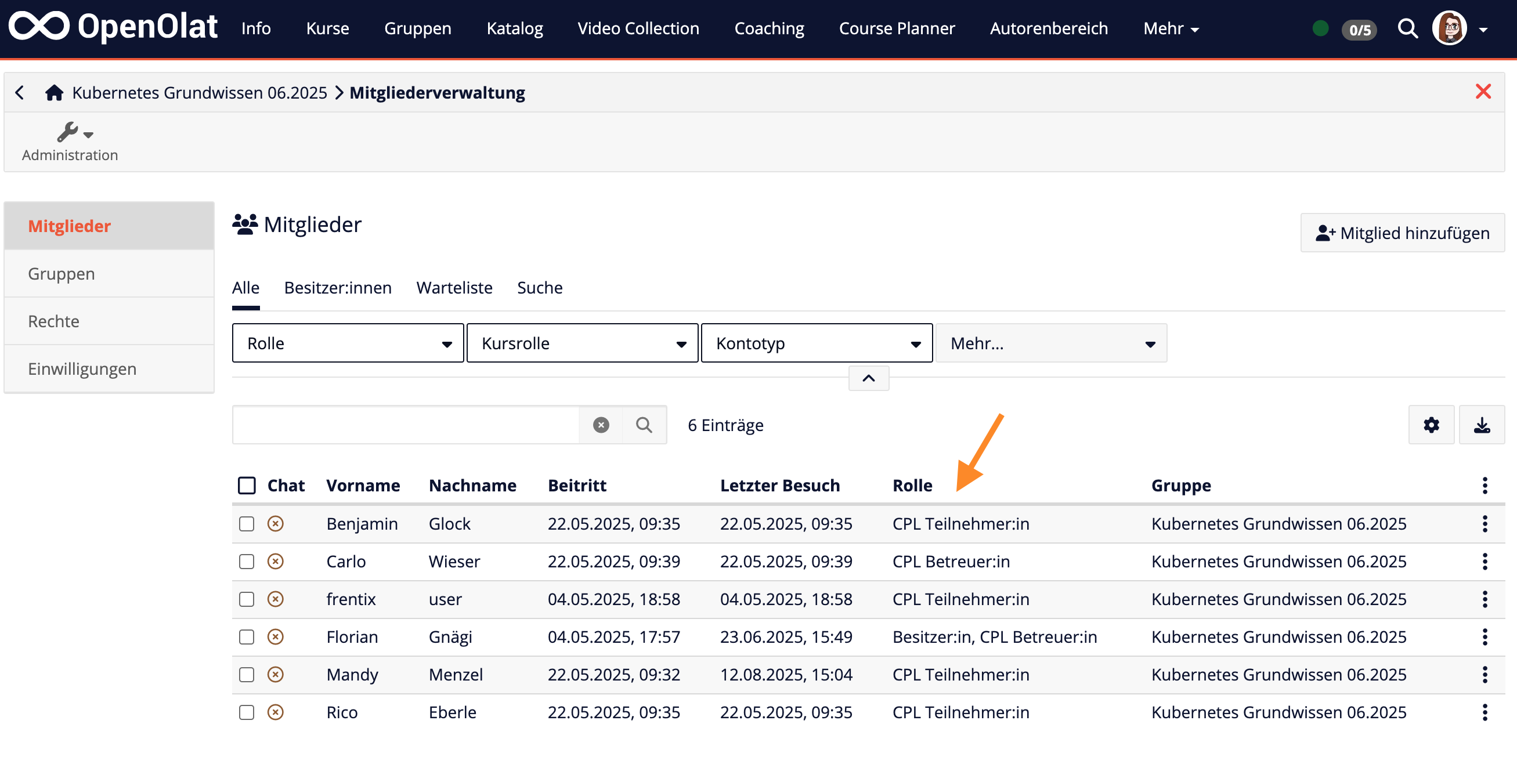Open Coaching in top navigation
1517x760 pixels.
click(768, 28)
